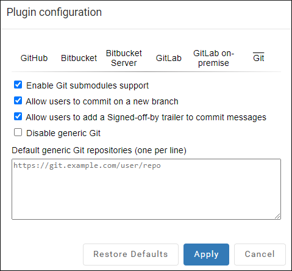Click the 'Disable generic Git' label text
This screenshot has height=271, width=292.
point(63,133)
